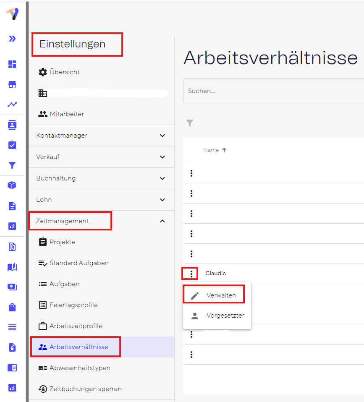The height and width of the screenshot is (402, 364).
Task: Open the three-dot menu next to Claudio
Action: click(x=191, y=274)
